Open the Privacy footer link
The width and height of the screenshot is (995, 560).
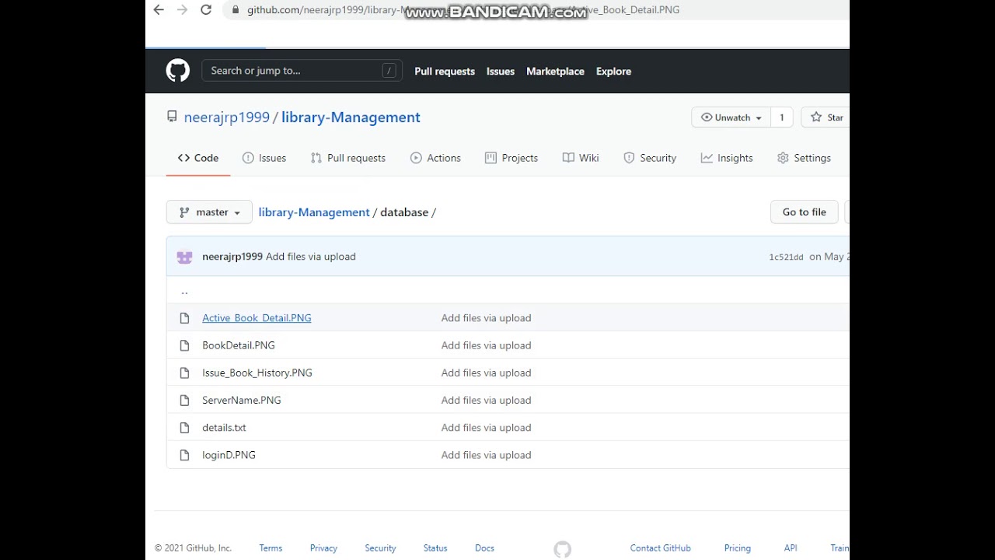coord(323,548)
